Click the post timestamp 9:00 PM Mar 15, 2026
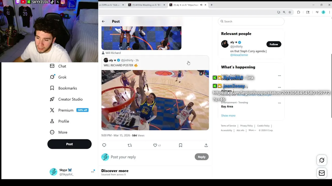This screenshot has height=186, width=332. (116, 135)
